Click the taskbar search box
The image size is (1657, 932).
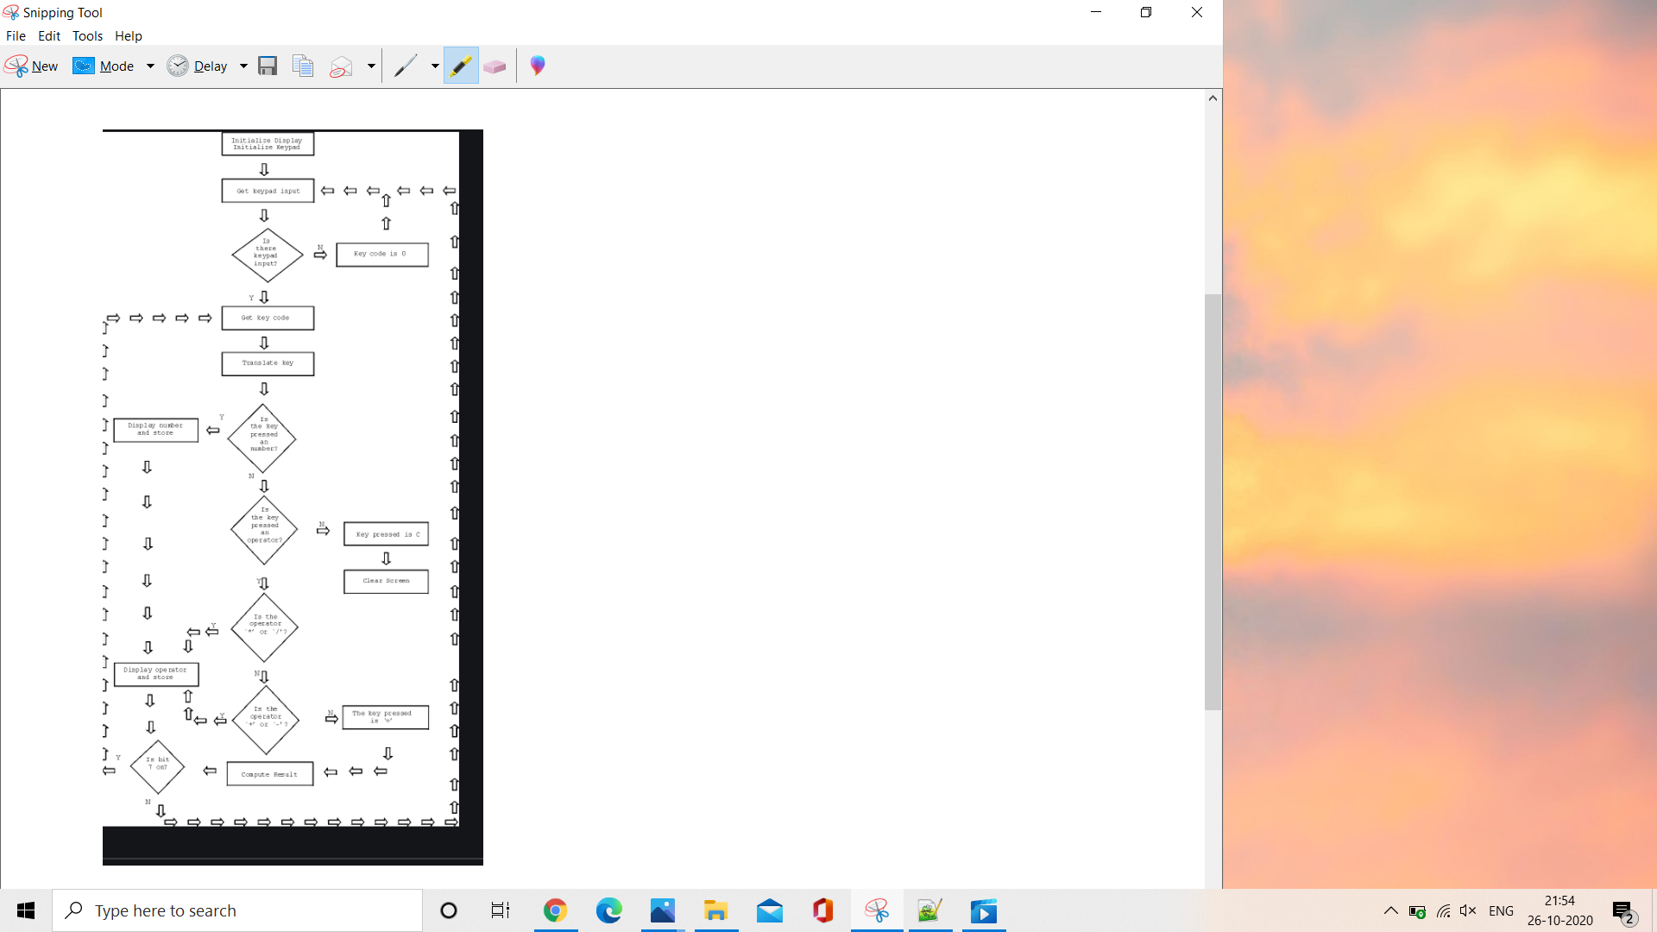[x=237, y=910]
